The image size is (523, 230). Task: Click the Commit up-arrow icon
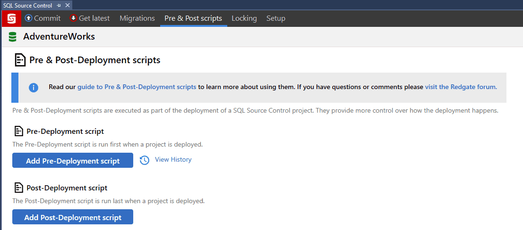click(28, 18)
